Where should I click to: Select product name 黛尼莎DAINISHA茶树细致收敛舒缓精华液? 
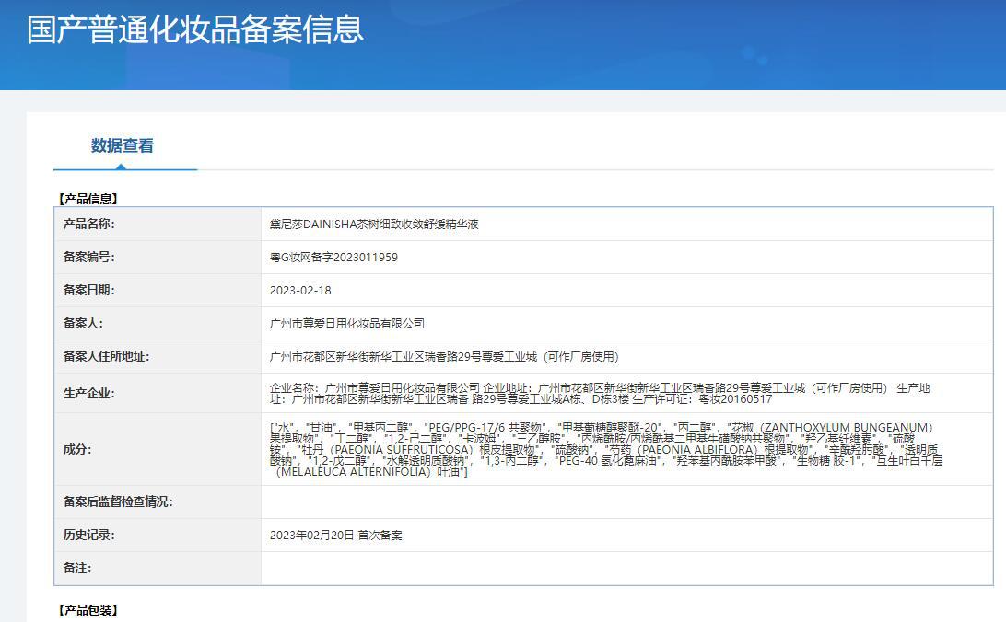(374, 225)
